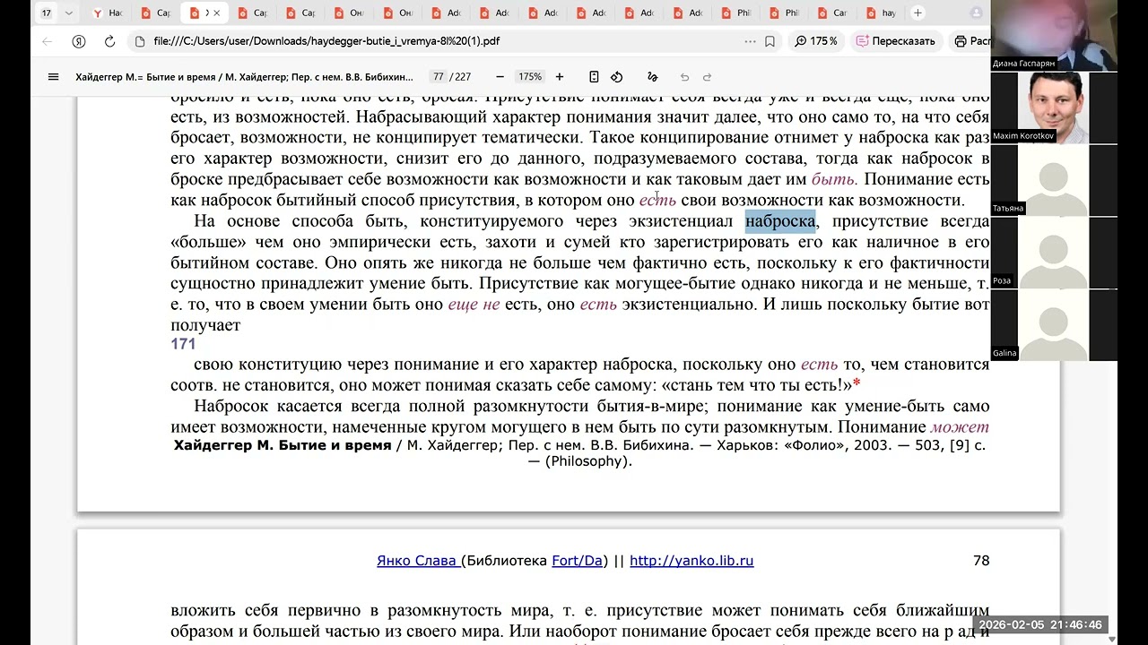Toggle the PDF sidebar hamburger menu
Screen dimensions: 1148x645
(x=53, y=77)
